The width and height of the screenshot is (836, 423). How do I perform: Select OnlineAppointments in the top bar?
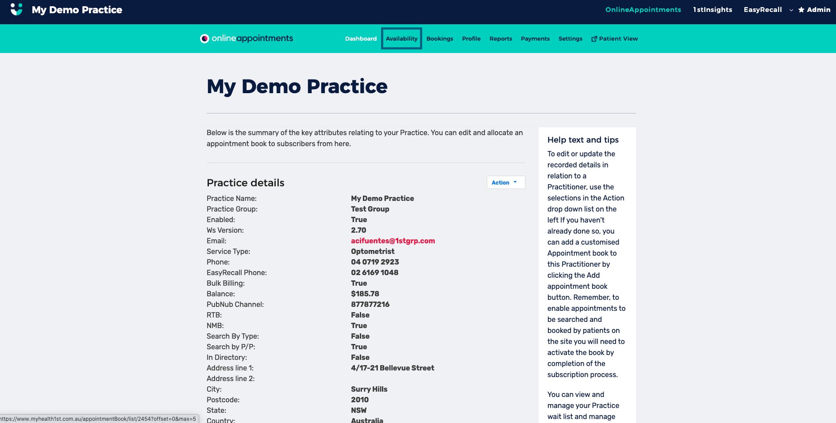643,10
